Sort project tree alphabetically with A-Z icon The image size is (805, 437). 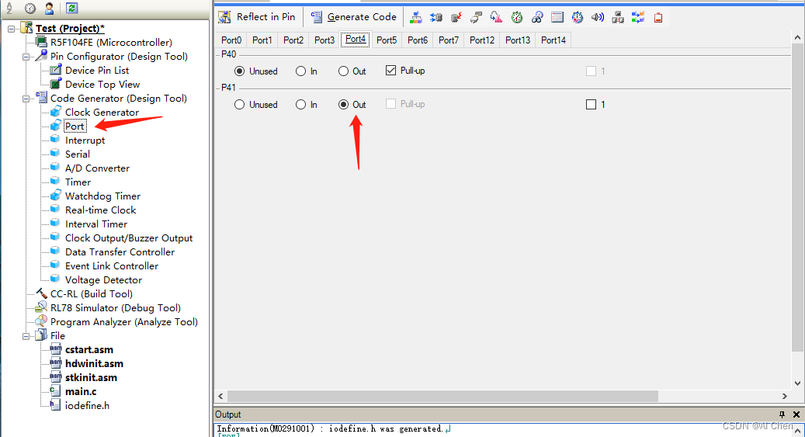tap(9, 8)
